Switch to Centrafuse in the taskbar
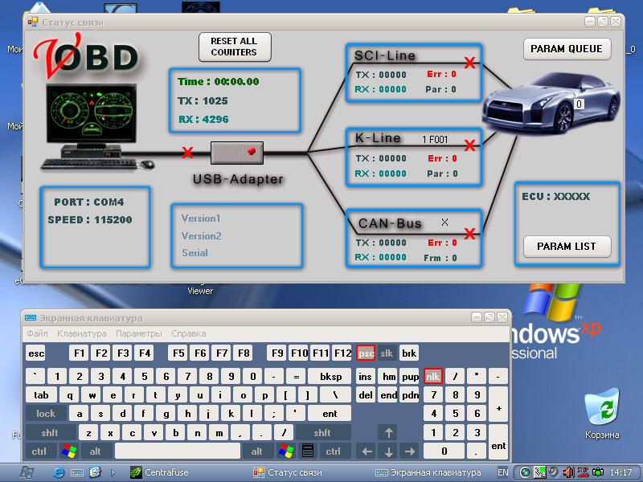 tap(161, 472)
